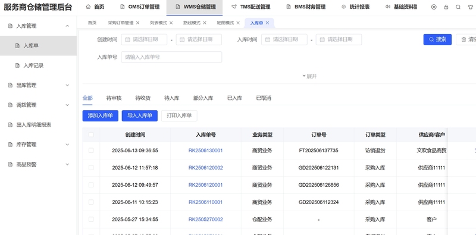Click the calendar icon in 入库时间 end date
Viewport: 476px width, 235px height.
click(322, 39)
